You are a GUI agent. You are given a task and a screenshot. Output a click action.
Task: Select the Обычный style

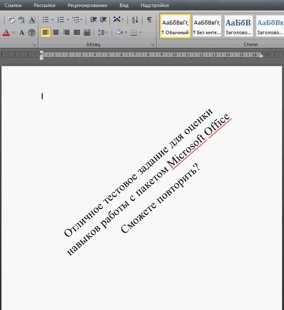click(175, 26)
